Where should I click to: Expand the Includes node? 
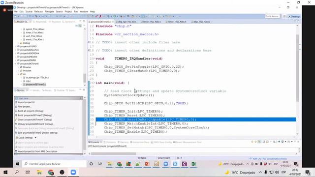click(x=19, y=71)
